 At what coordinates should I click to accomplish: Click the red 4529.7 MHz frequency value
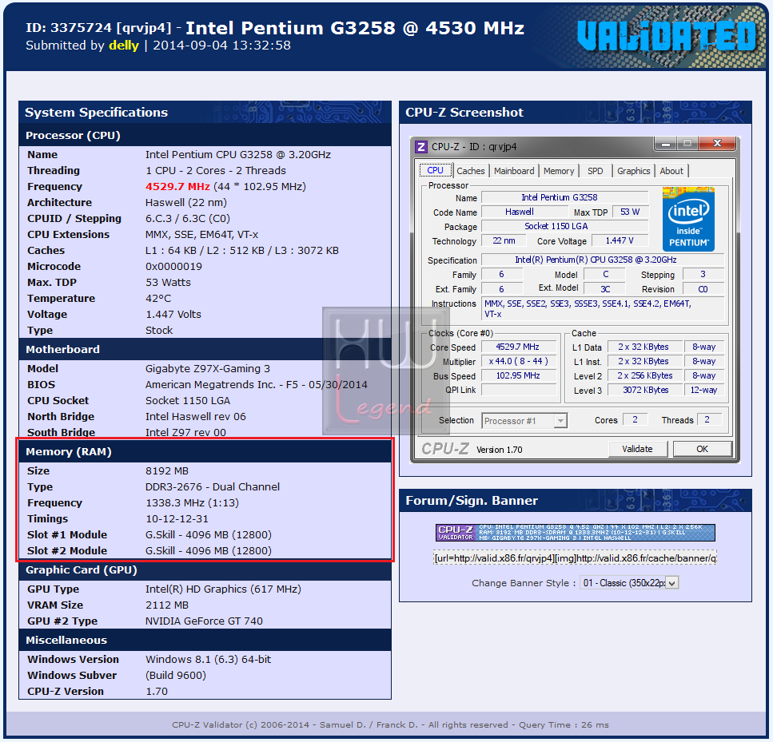pyautogui.click(x=177, y=187)
